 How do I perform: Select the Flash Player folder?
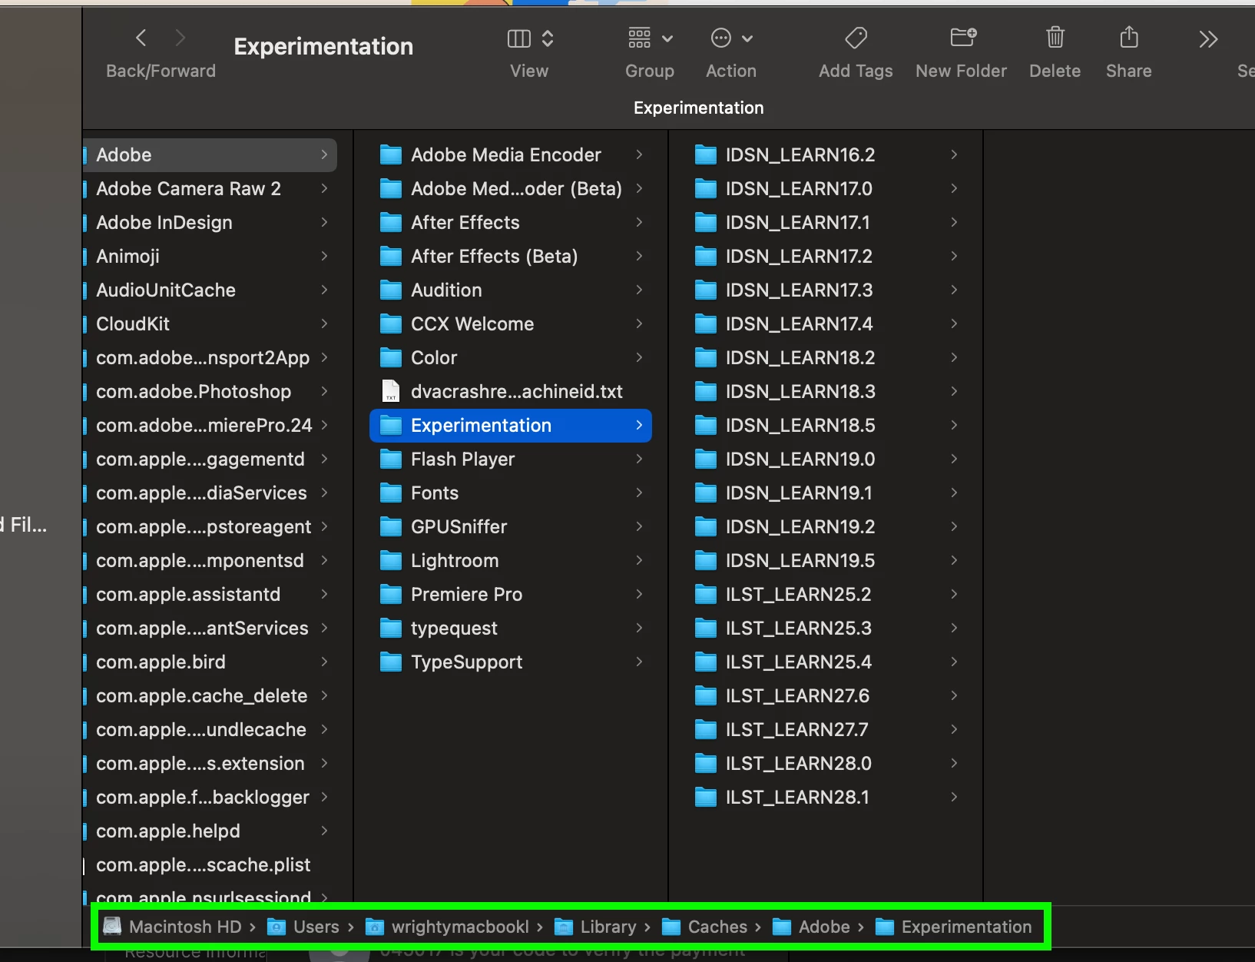(511, 459)
